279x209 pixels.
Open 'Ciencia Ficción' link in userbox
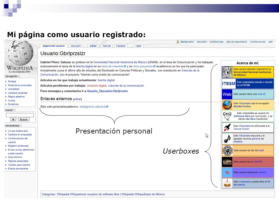pos(241,129)
